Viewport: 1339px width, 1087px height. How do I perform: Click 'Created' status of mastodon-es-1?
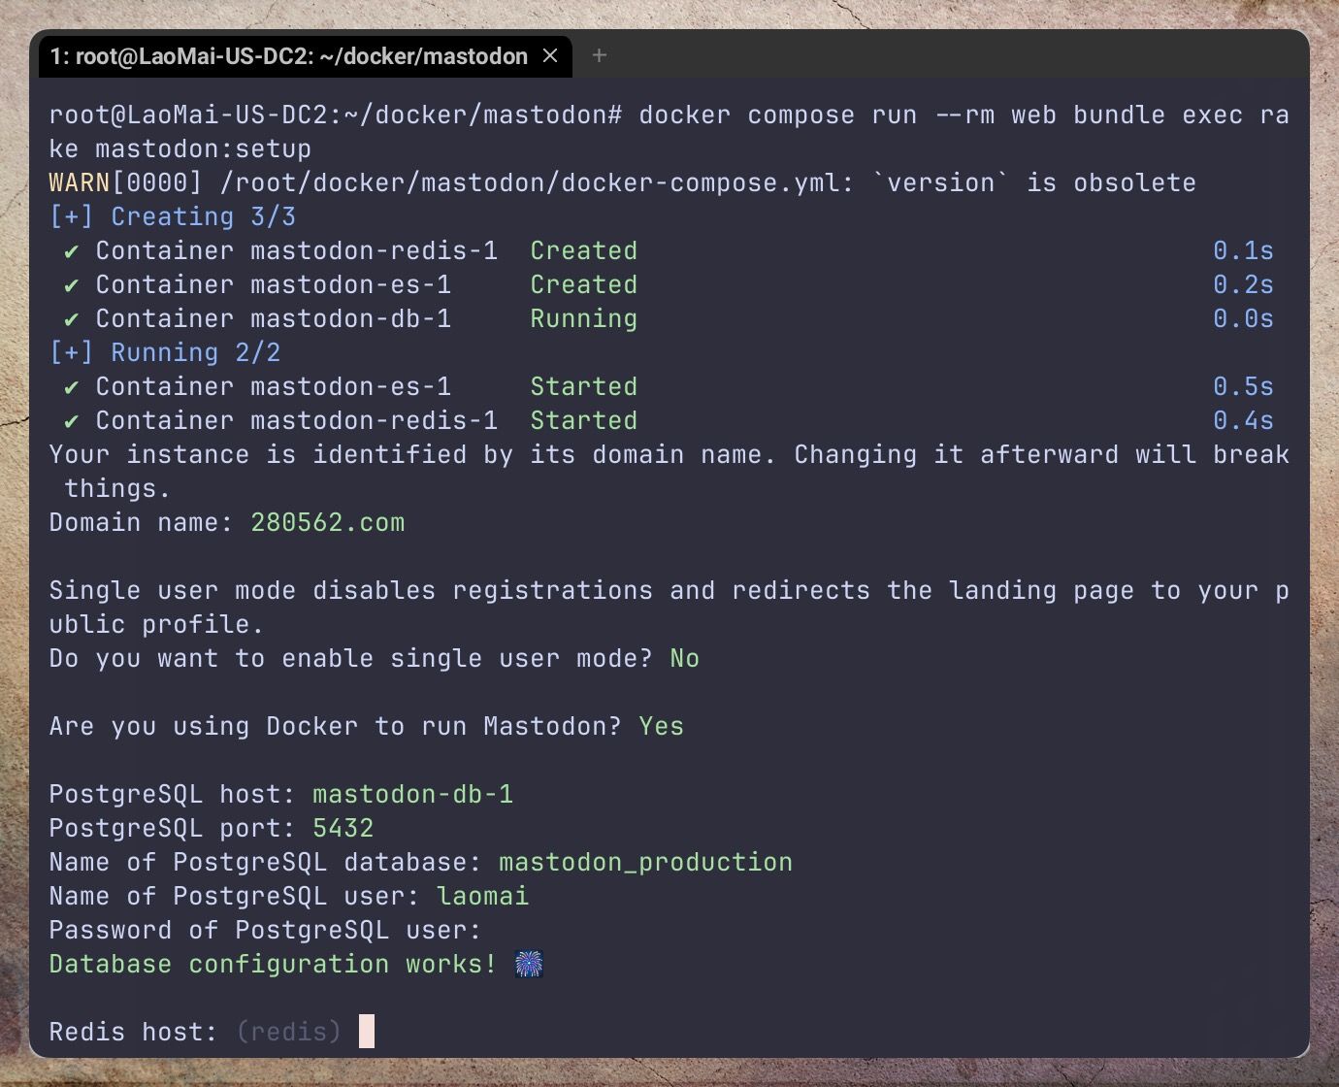pos(584,284)
